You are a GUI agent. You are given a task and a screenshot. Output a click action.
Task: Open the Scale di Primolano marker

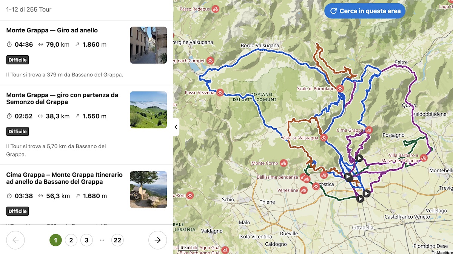pos(340,89)
